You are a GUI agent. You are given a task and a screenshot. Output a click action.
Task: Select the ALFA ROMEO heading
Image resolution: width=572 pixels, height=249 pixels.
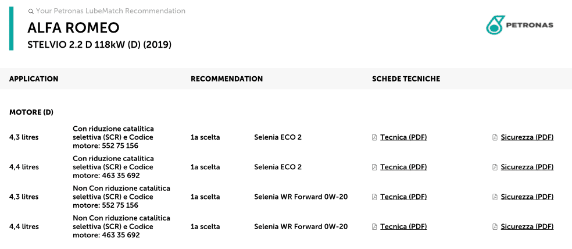(x=73, y=28)
